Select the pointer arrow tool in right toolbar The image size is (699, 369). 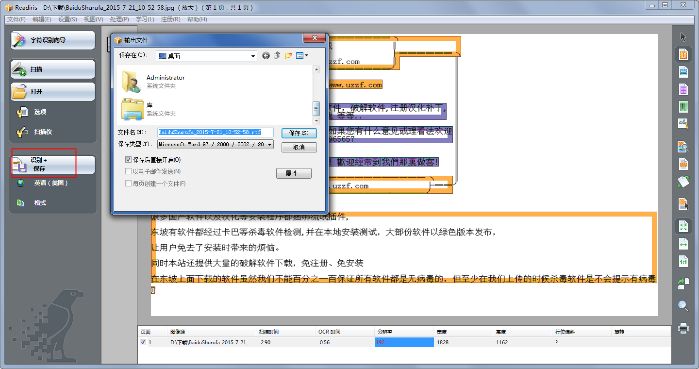683,36
